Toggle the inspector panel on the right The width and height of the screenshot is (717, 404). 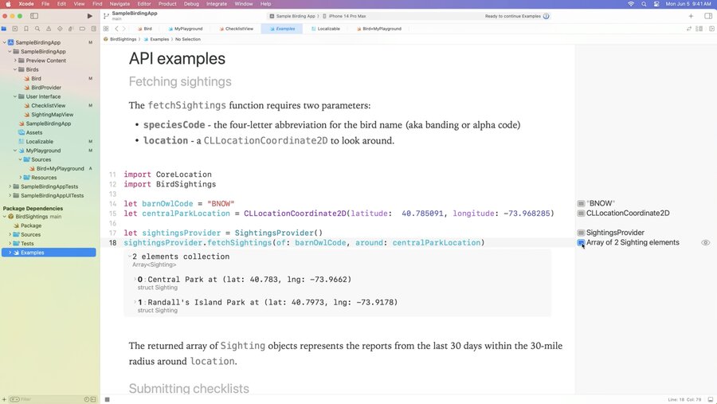point(708,16)
